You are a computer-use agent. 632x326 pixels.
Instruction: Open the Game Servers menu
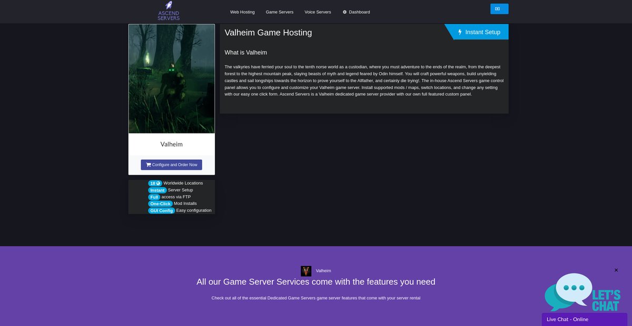(x=280, y=12)
